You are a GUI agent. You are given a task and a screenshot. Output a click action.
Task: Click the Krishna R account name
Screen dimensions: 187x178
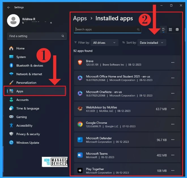[29, 19]
